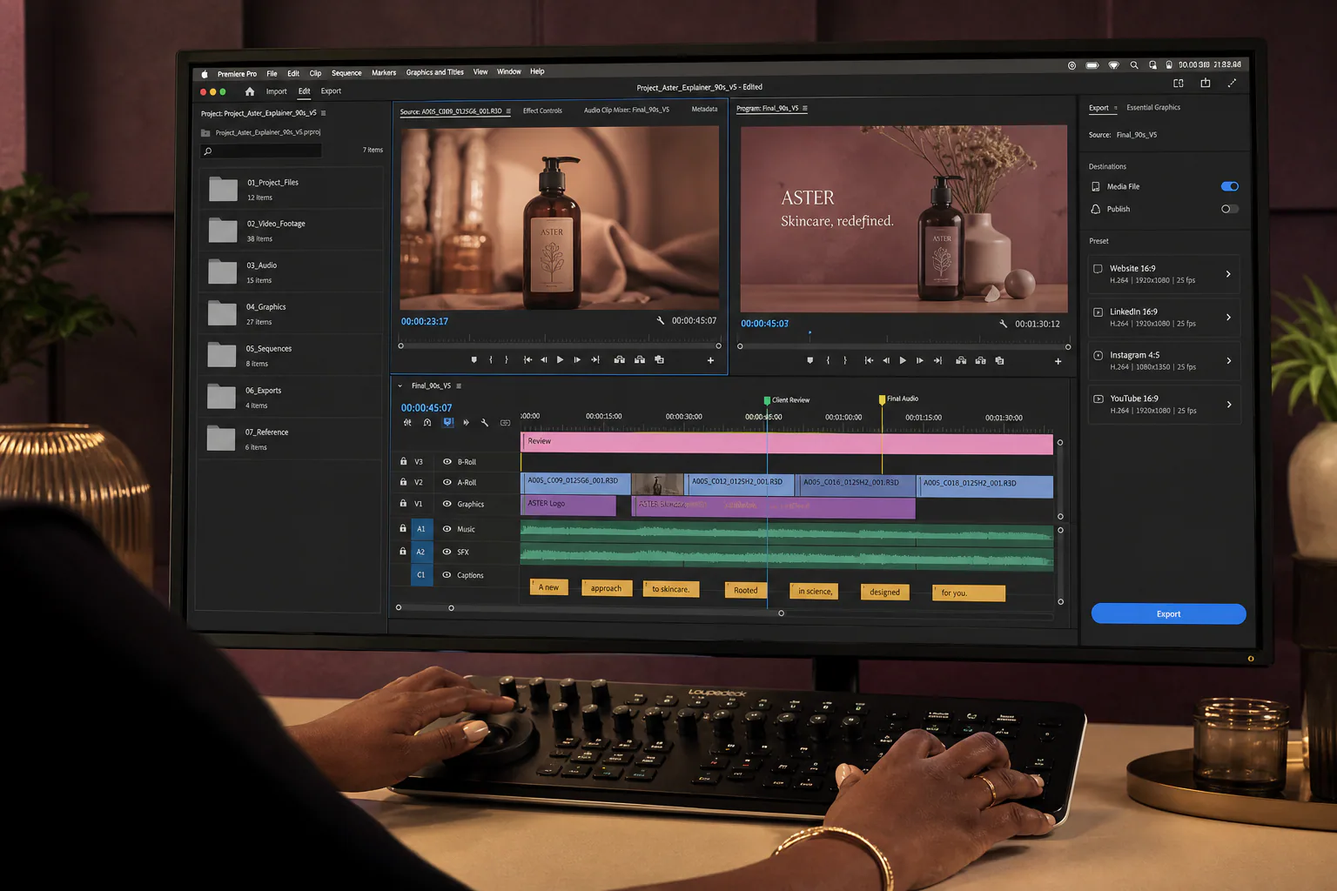Open the Markers menu
This screenshot has width=1337, height=891.
(x=384, y=73)
